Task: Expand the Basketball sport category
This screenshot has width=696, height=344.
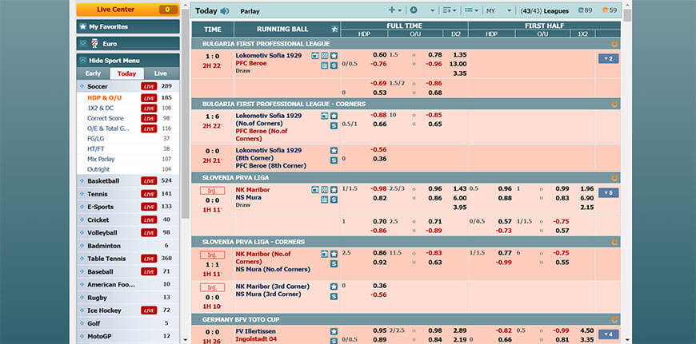Action: pos(128,181)
